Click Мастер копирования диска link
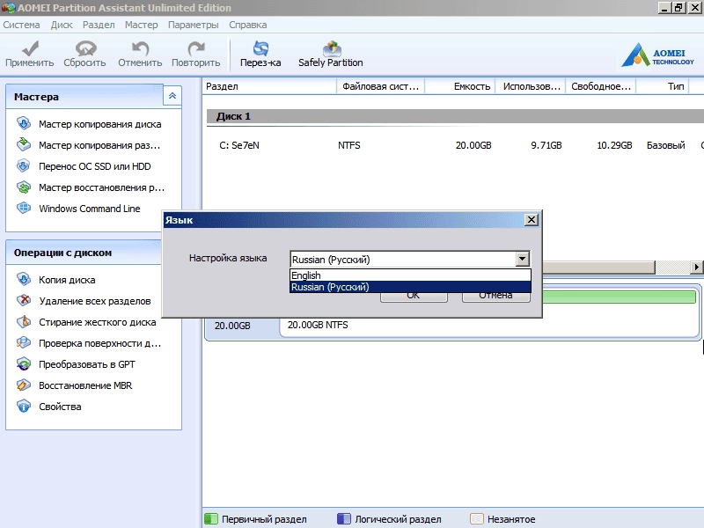 pos(100,124)
